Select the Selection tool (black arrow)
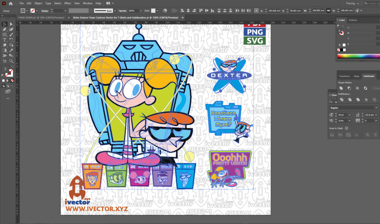The image size is (380, 224). point(4,24)
